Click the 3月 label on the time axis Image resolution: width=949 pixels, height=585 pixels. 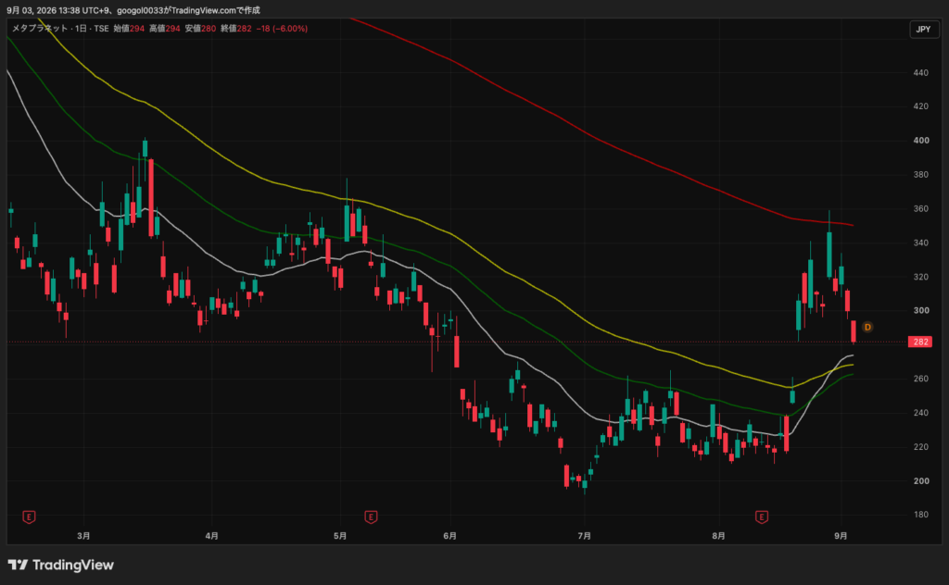[83, 536]
